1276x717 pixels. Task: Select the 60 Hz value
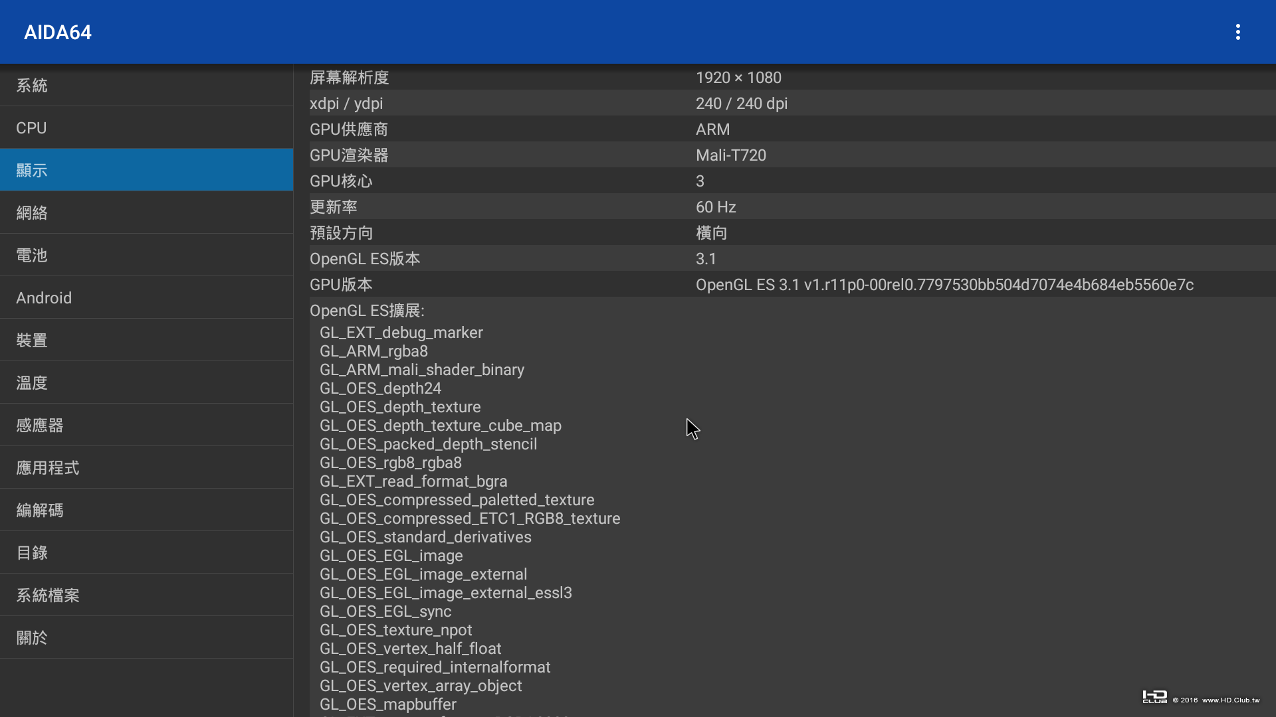tap(716, 207)
